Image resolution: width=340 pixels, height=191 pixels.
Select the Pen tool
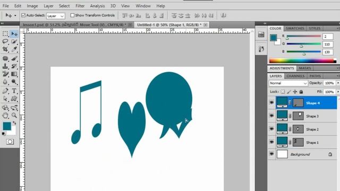point(5,91)
